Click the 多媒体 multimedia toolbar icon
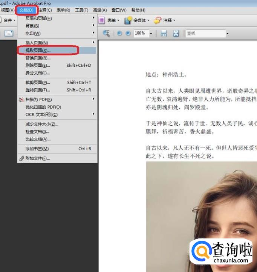257x272 pixels. [x=128, y=20]
